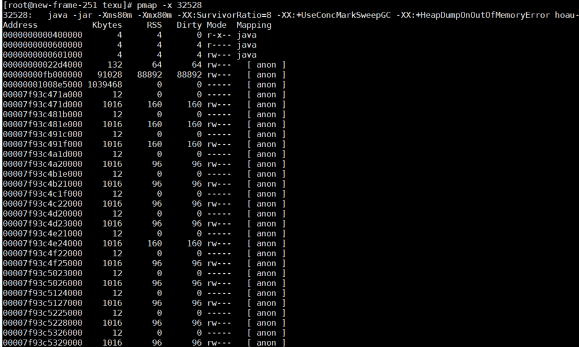
Task: Click address 00000000fb000000
Action: pos(42,75)
